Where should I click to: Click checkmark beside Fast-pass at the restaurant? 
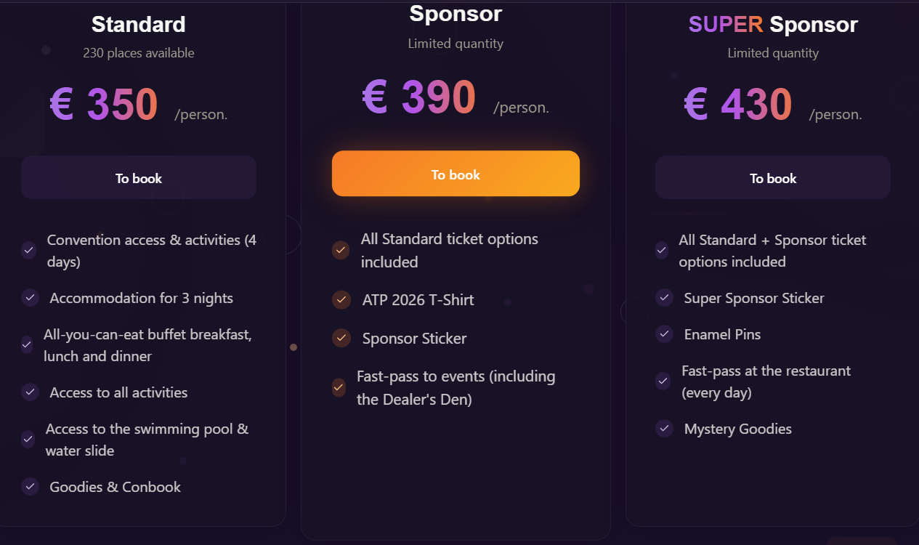663,381
